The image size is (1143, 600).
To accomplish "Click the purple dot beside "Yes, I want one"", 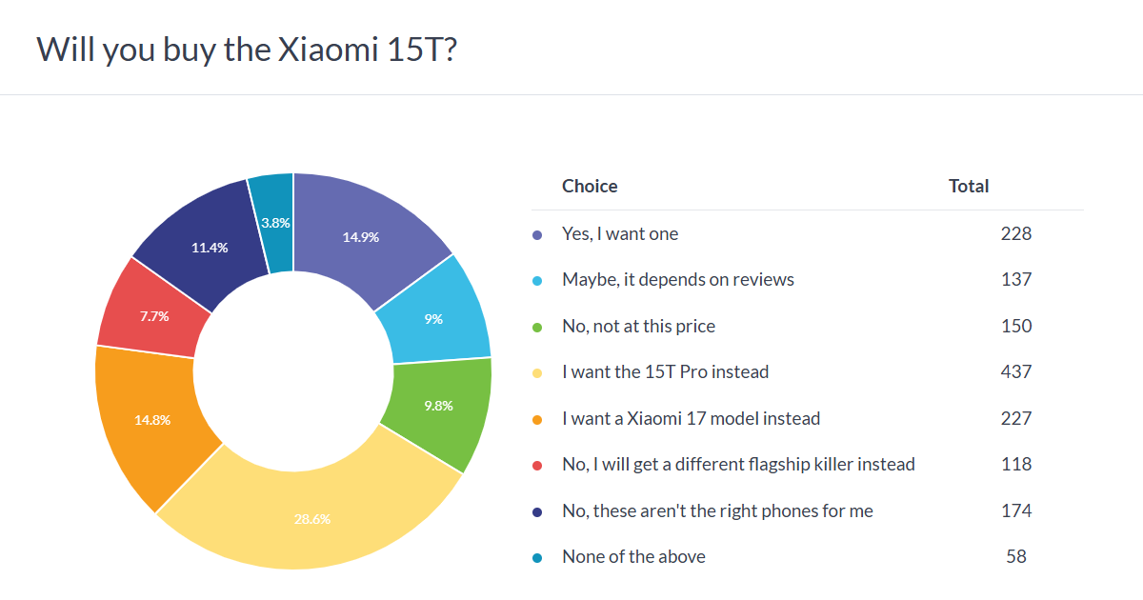I will [538, 234].
